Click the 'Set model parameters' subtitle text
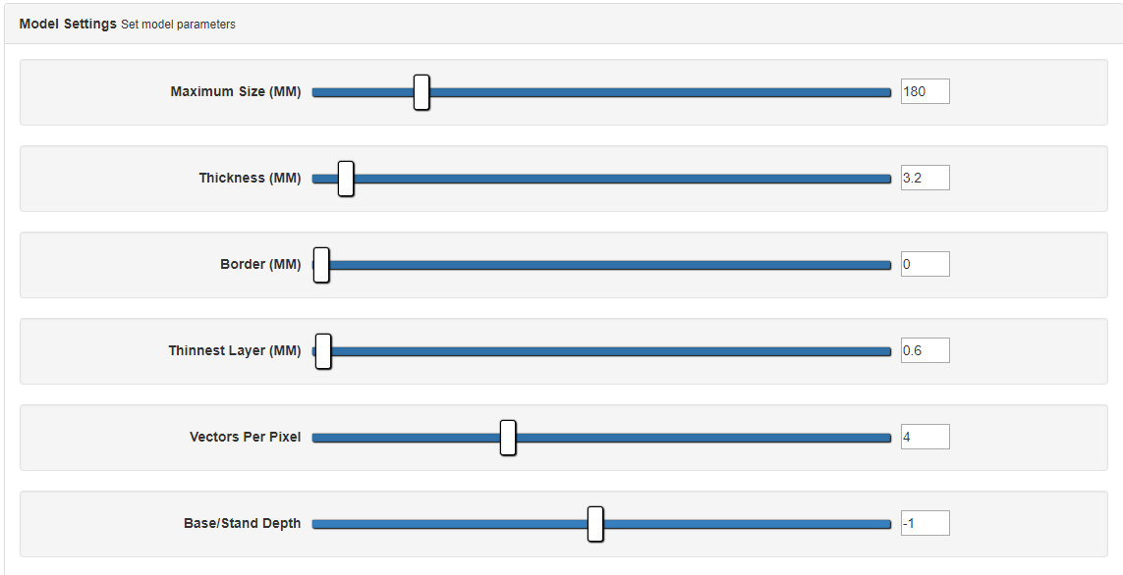The height and width of the screenshot is (575, 1123). [178, 25]
